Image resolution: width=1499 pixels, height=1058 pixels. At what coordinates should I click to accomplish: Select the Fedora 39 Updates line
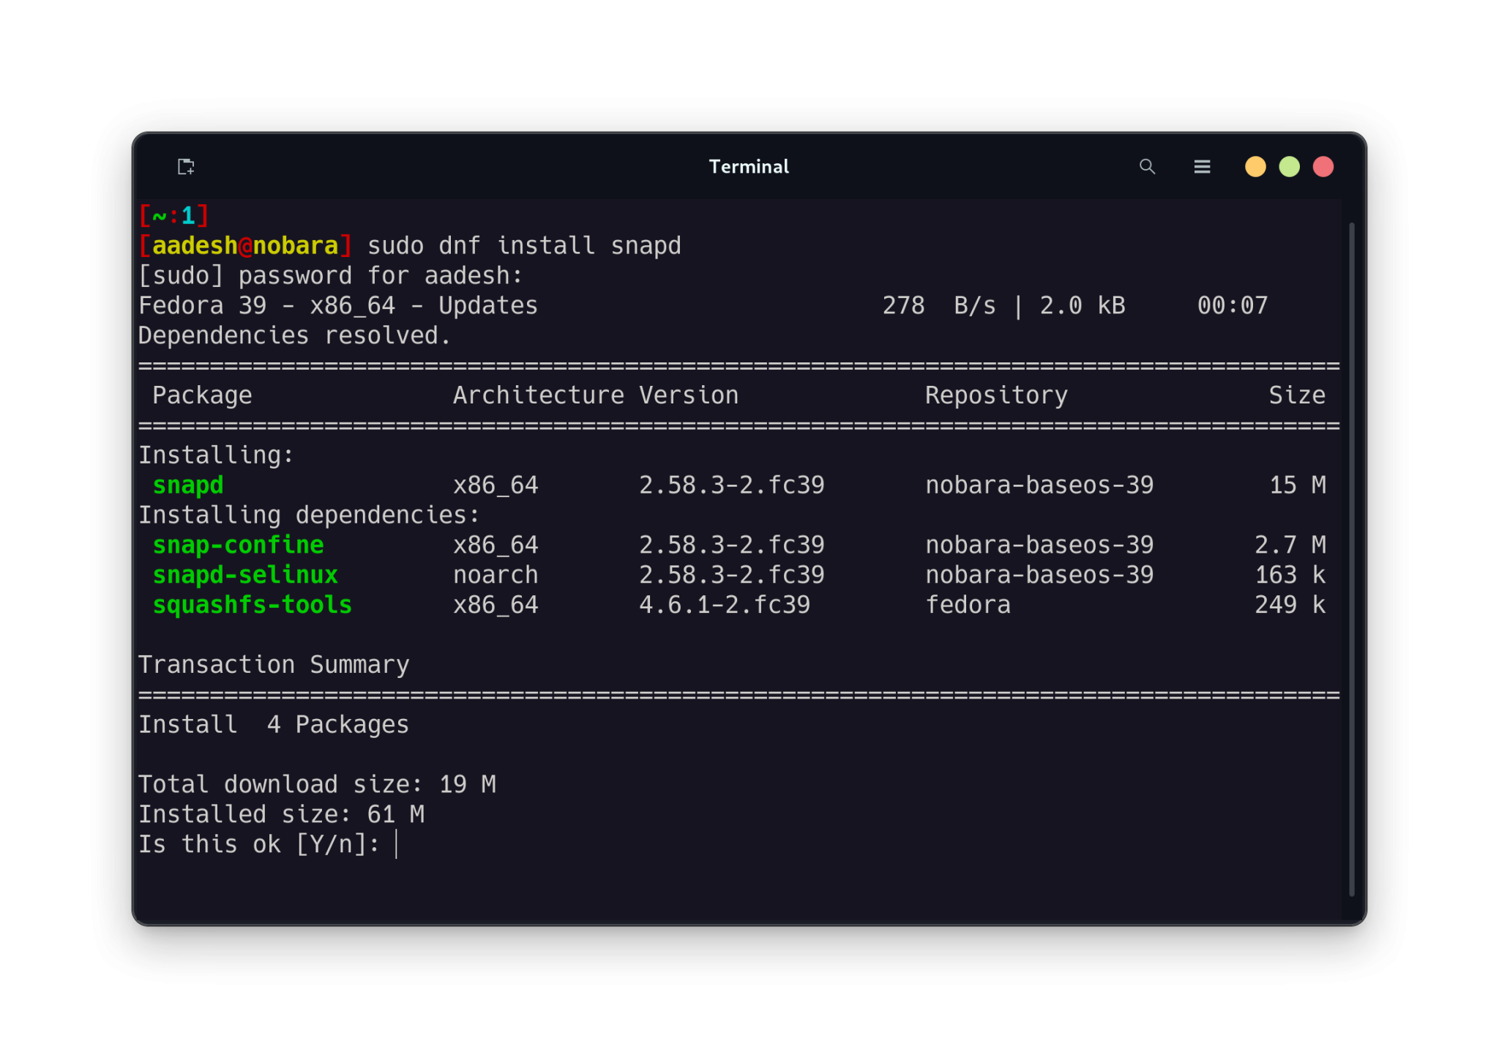(338, 305)
